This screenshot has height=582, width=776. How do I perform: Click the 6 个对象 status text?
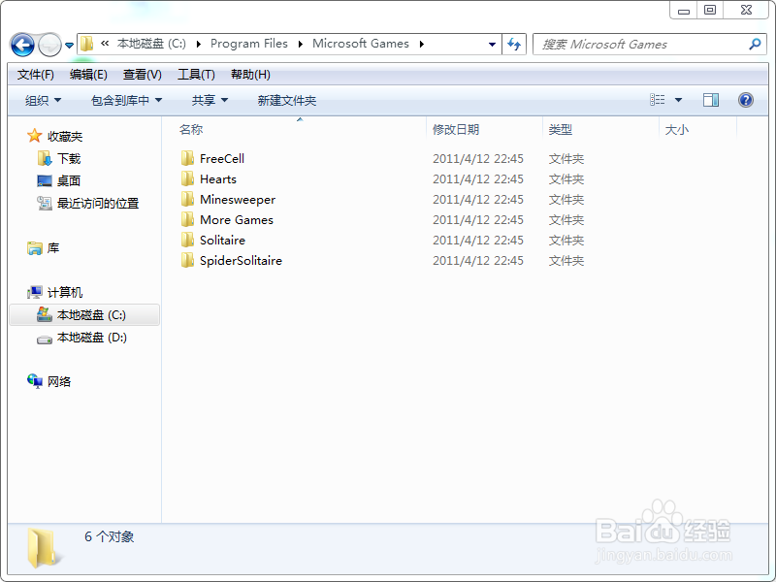pos(110,537)
